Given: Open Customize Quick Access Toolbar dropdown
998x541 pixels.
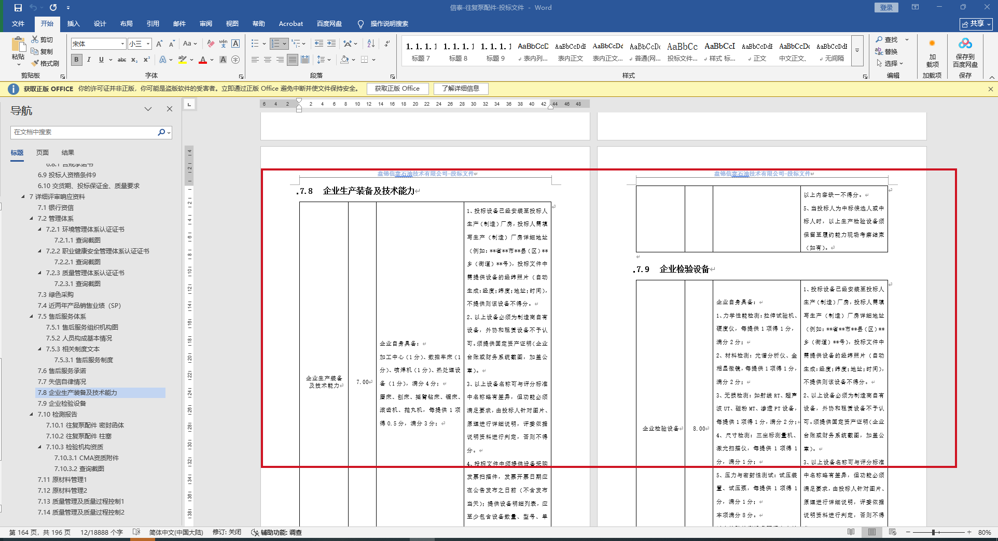Looking at the screenshot, I should coord(68,8).
